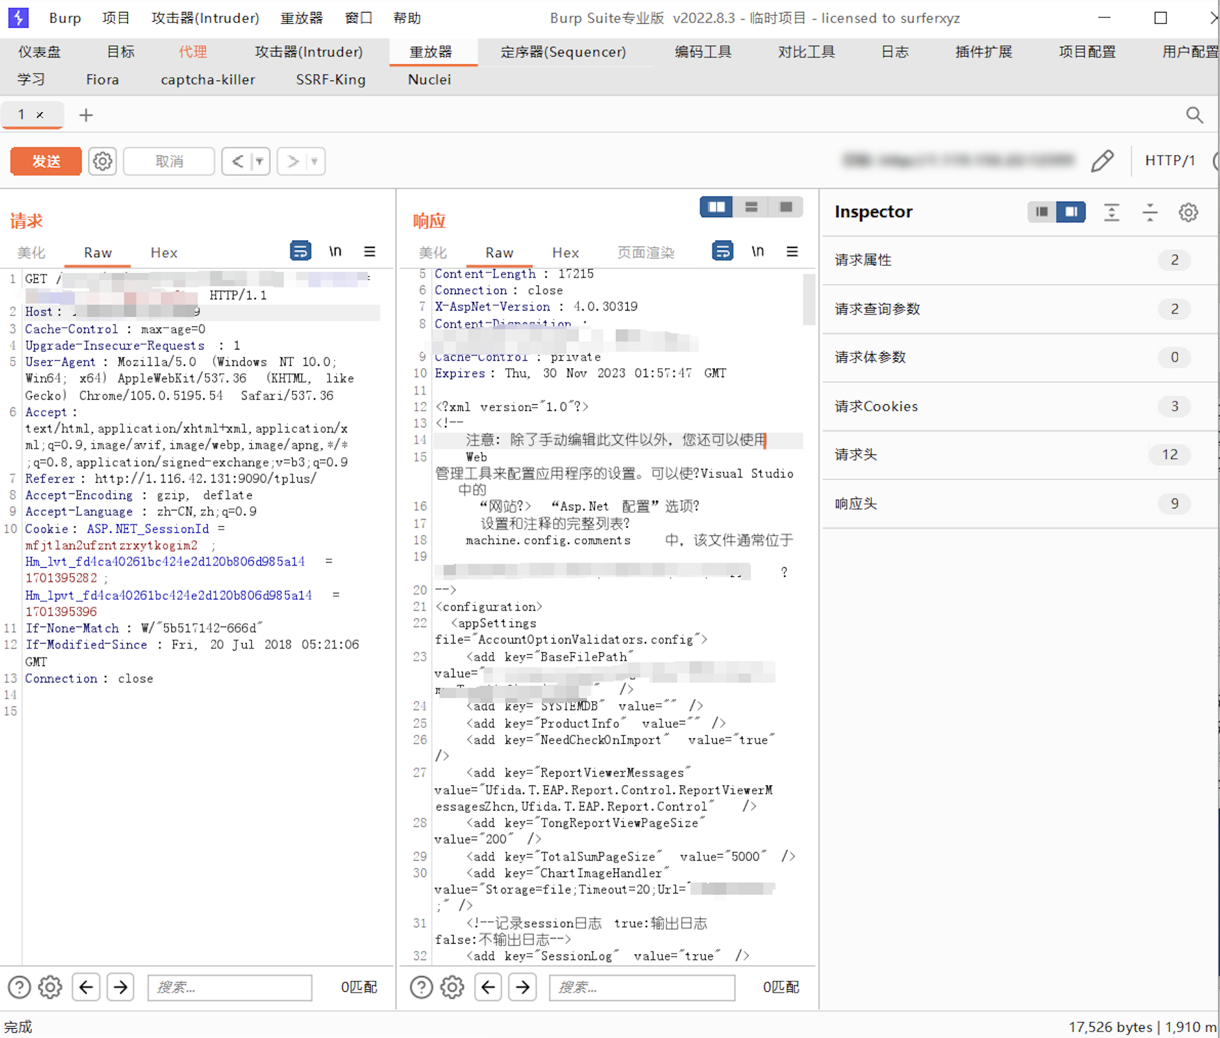This screenshot has height=1038, width=1220.
Task: Switch request view to Hex tab
Action: 164,253
